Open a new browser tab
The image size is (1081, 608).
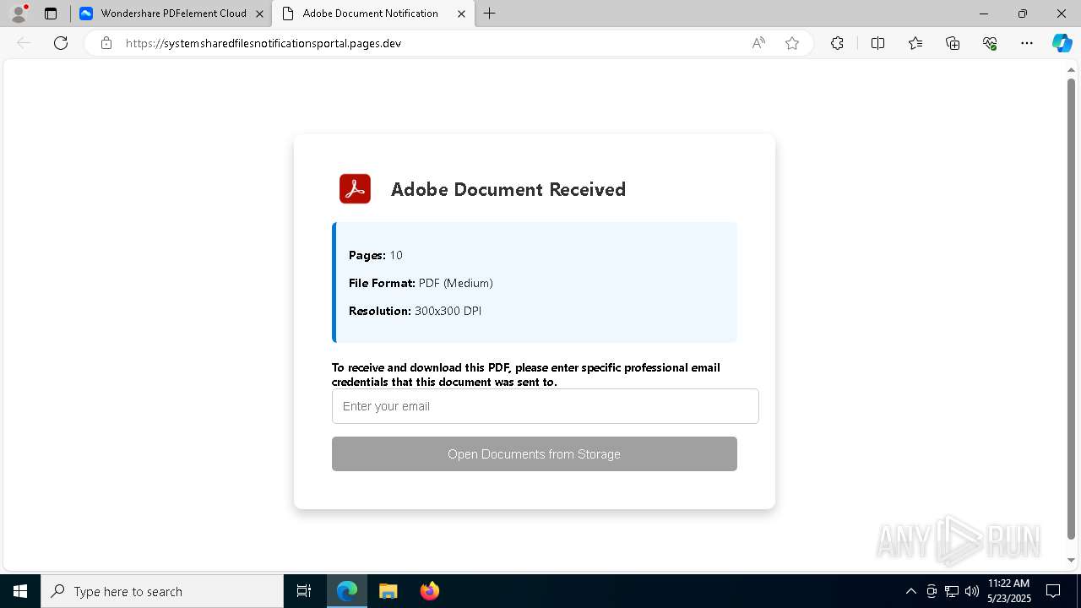click(x=490, y=14)
